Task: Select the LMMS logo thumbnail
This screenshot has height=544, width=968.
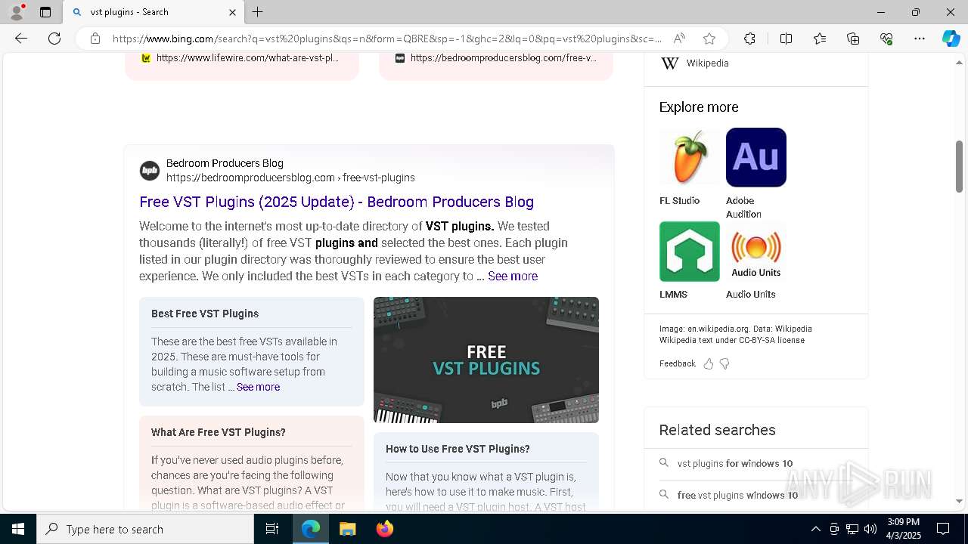Action: (x=690, y=252)
